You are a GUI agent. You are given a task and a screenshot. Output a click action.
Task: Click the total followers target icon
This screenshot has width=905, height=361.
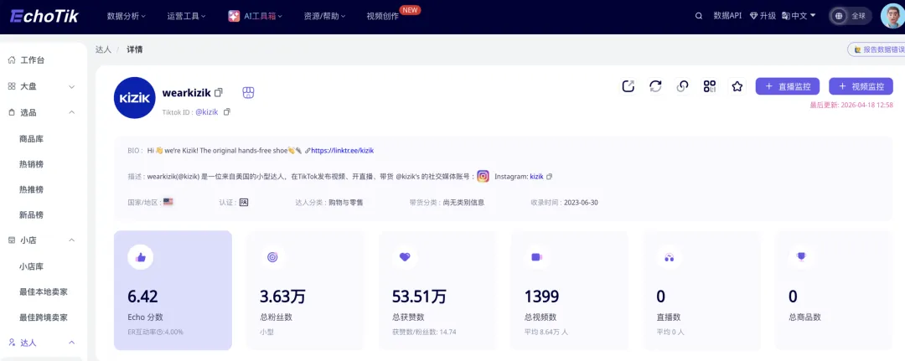(272, 257)
